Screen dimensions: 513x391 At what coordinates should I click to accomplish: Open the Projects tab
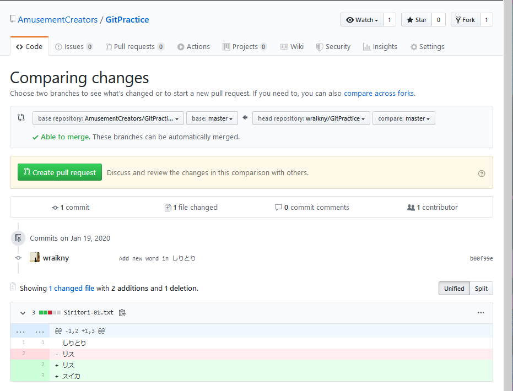tap(245, 47)
